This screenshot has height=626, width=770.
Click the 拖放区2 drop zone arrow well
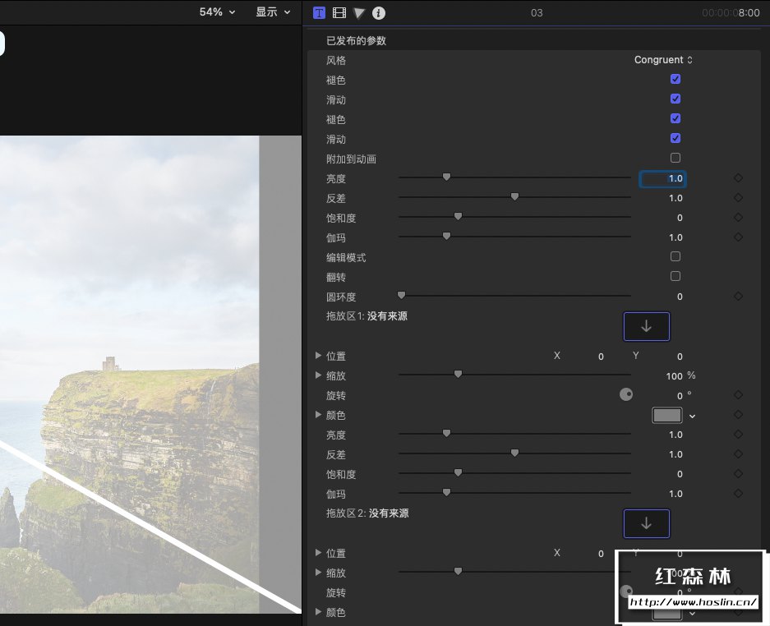click(646, 523)
